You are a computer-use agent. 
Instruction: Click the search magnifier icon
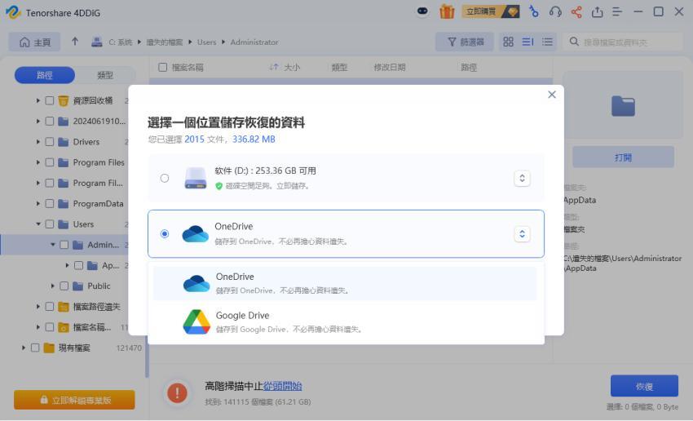tap(574, 42)
